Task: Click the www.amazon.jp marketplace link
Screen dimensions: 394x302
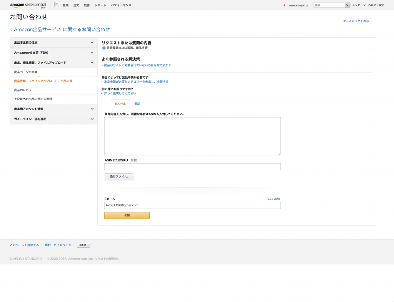Action: click(298, 5)
